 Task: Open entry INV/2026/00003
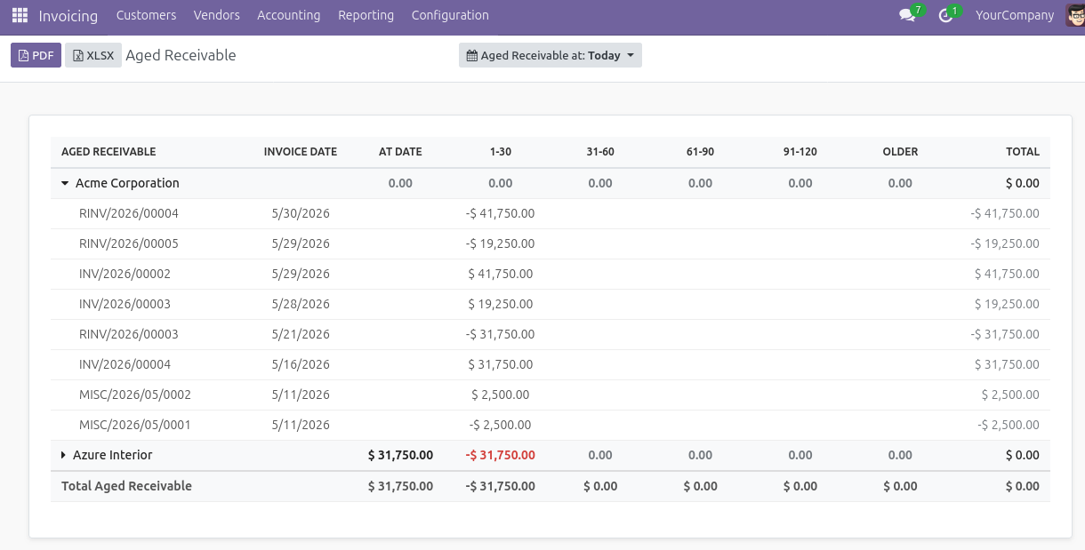point(125,304)
